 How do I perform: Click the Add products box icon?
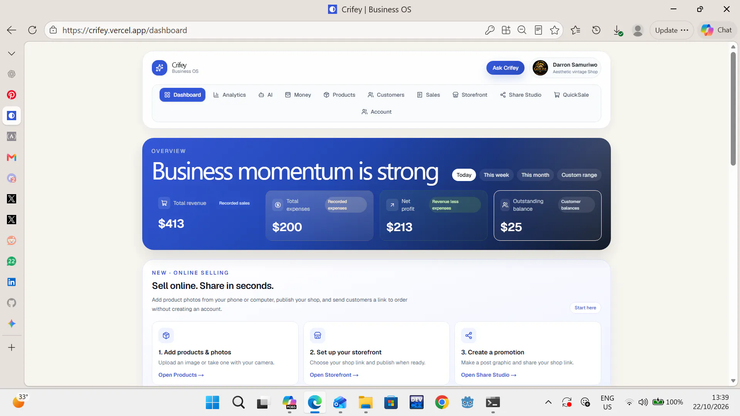pos(166,335)
